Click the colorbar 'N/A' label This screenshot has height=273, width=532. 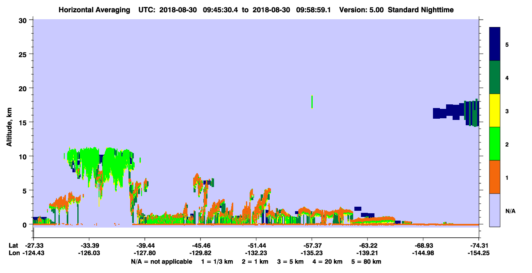coord(510,211)
